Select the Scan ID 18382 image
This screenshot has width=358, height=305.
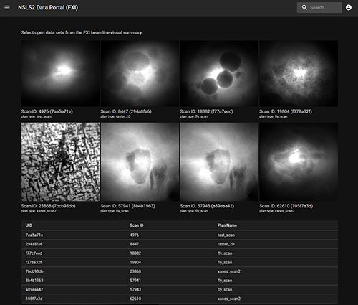tap(219, 73)
